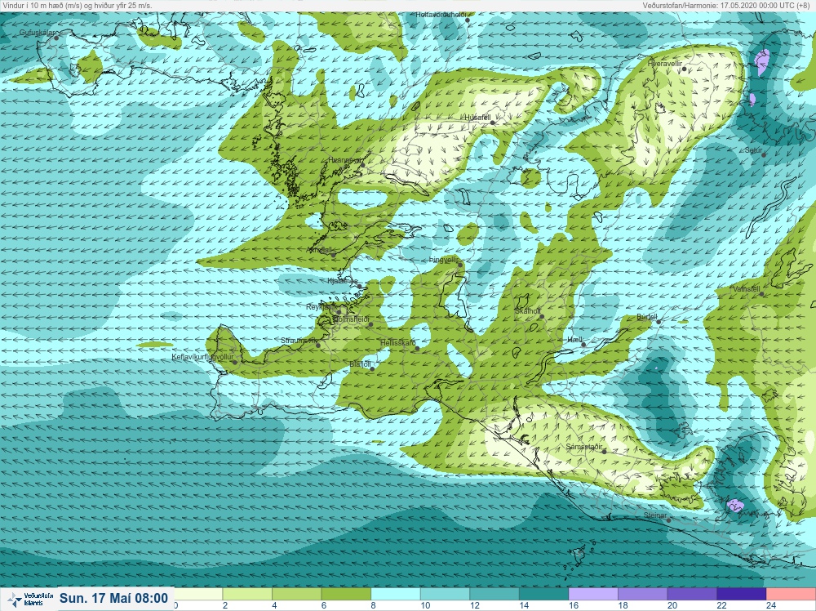Click the Setur station marker

click(x=764, y=154)
